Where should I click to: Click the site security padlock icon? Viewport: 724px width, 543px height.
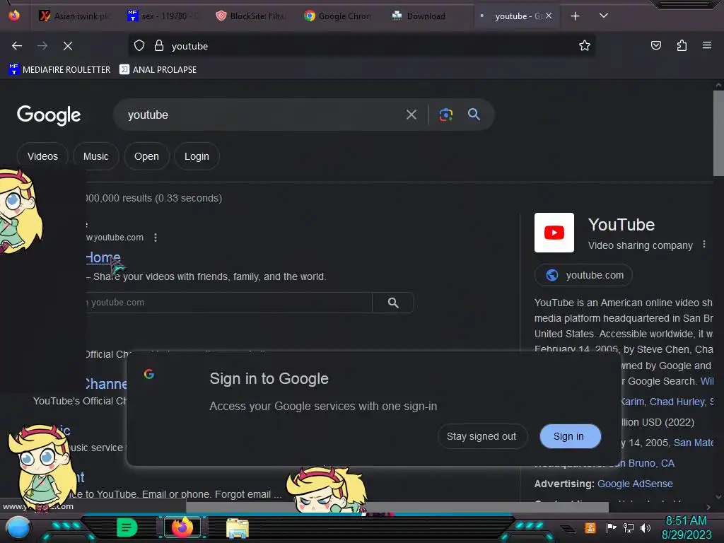tap(159, 46)
